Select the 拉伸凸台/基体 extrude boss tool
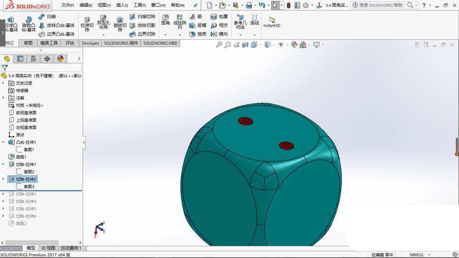This screenshot has height=258, width=459. pyautogui.click(x=12, y=24)
